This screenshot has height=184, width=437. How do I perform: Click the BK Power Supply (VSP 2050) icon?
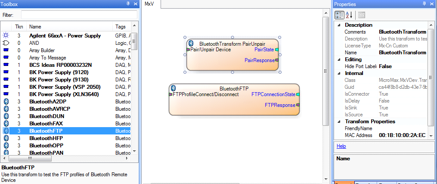click(6, 87)
